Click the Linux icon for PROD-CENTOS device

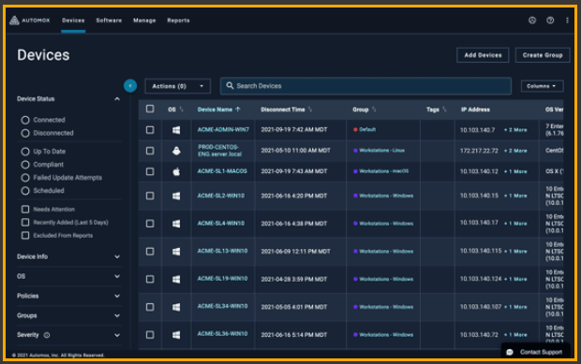(176, 151)
